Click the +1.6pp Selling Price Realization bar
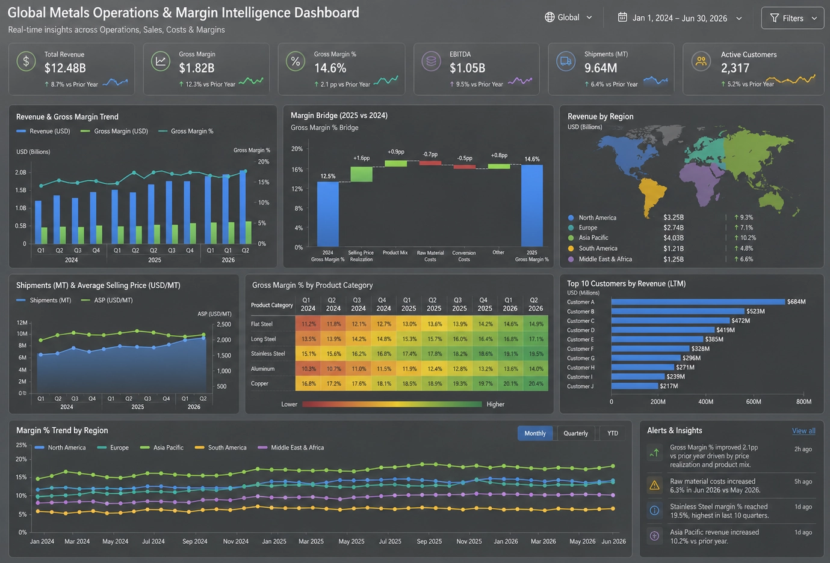 361,174
